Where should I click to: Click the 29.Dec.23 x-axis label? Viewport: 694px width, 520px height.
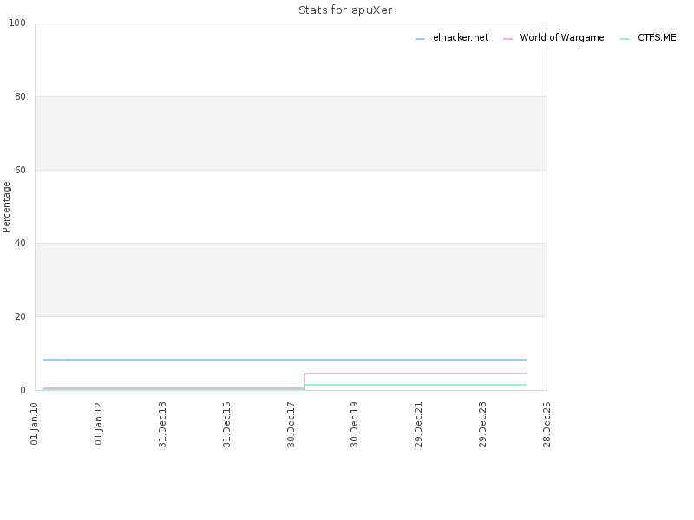482,424
